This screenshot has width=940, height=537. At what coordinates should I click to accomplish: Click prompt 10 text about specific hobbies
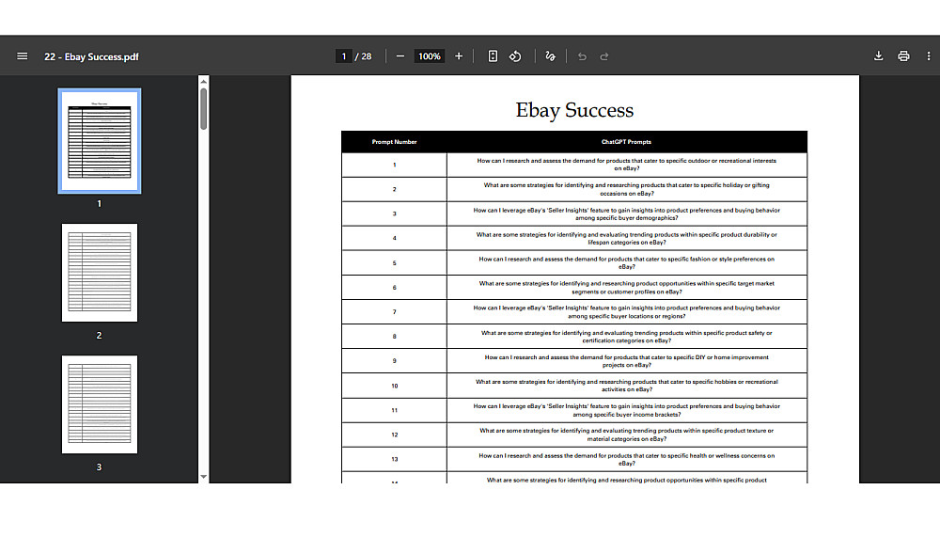(x=626, y=386)
